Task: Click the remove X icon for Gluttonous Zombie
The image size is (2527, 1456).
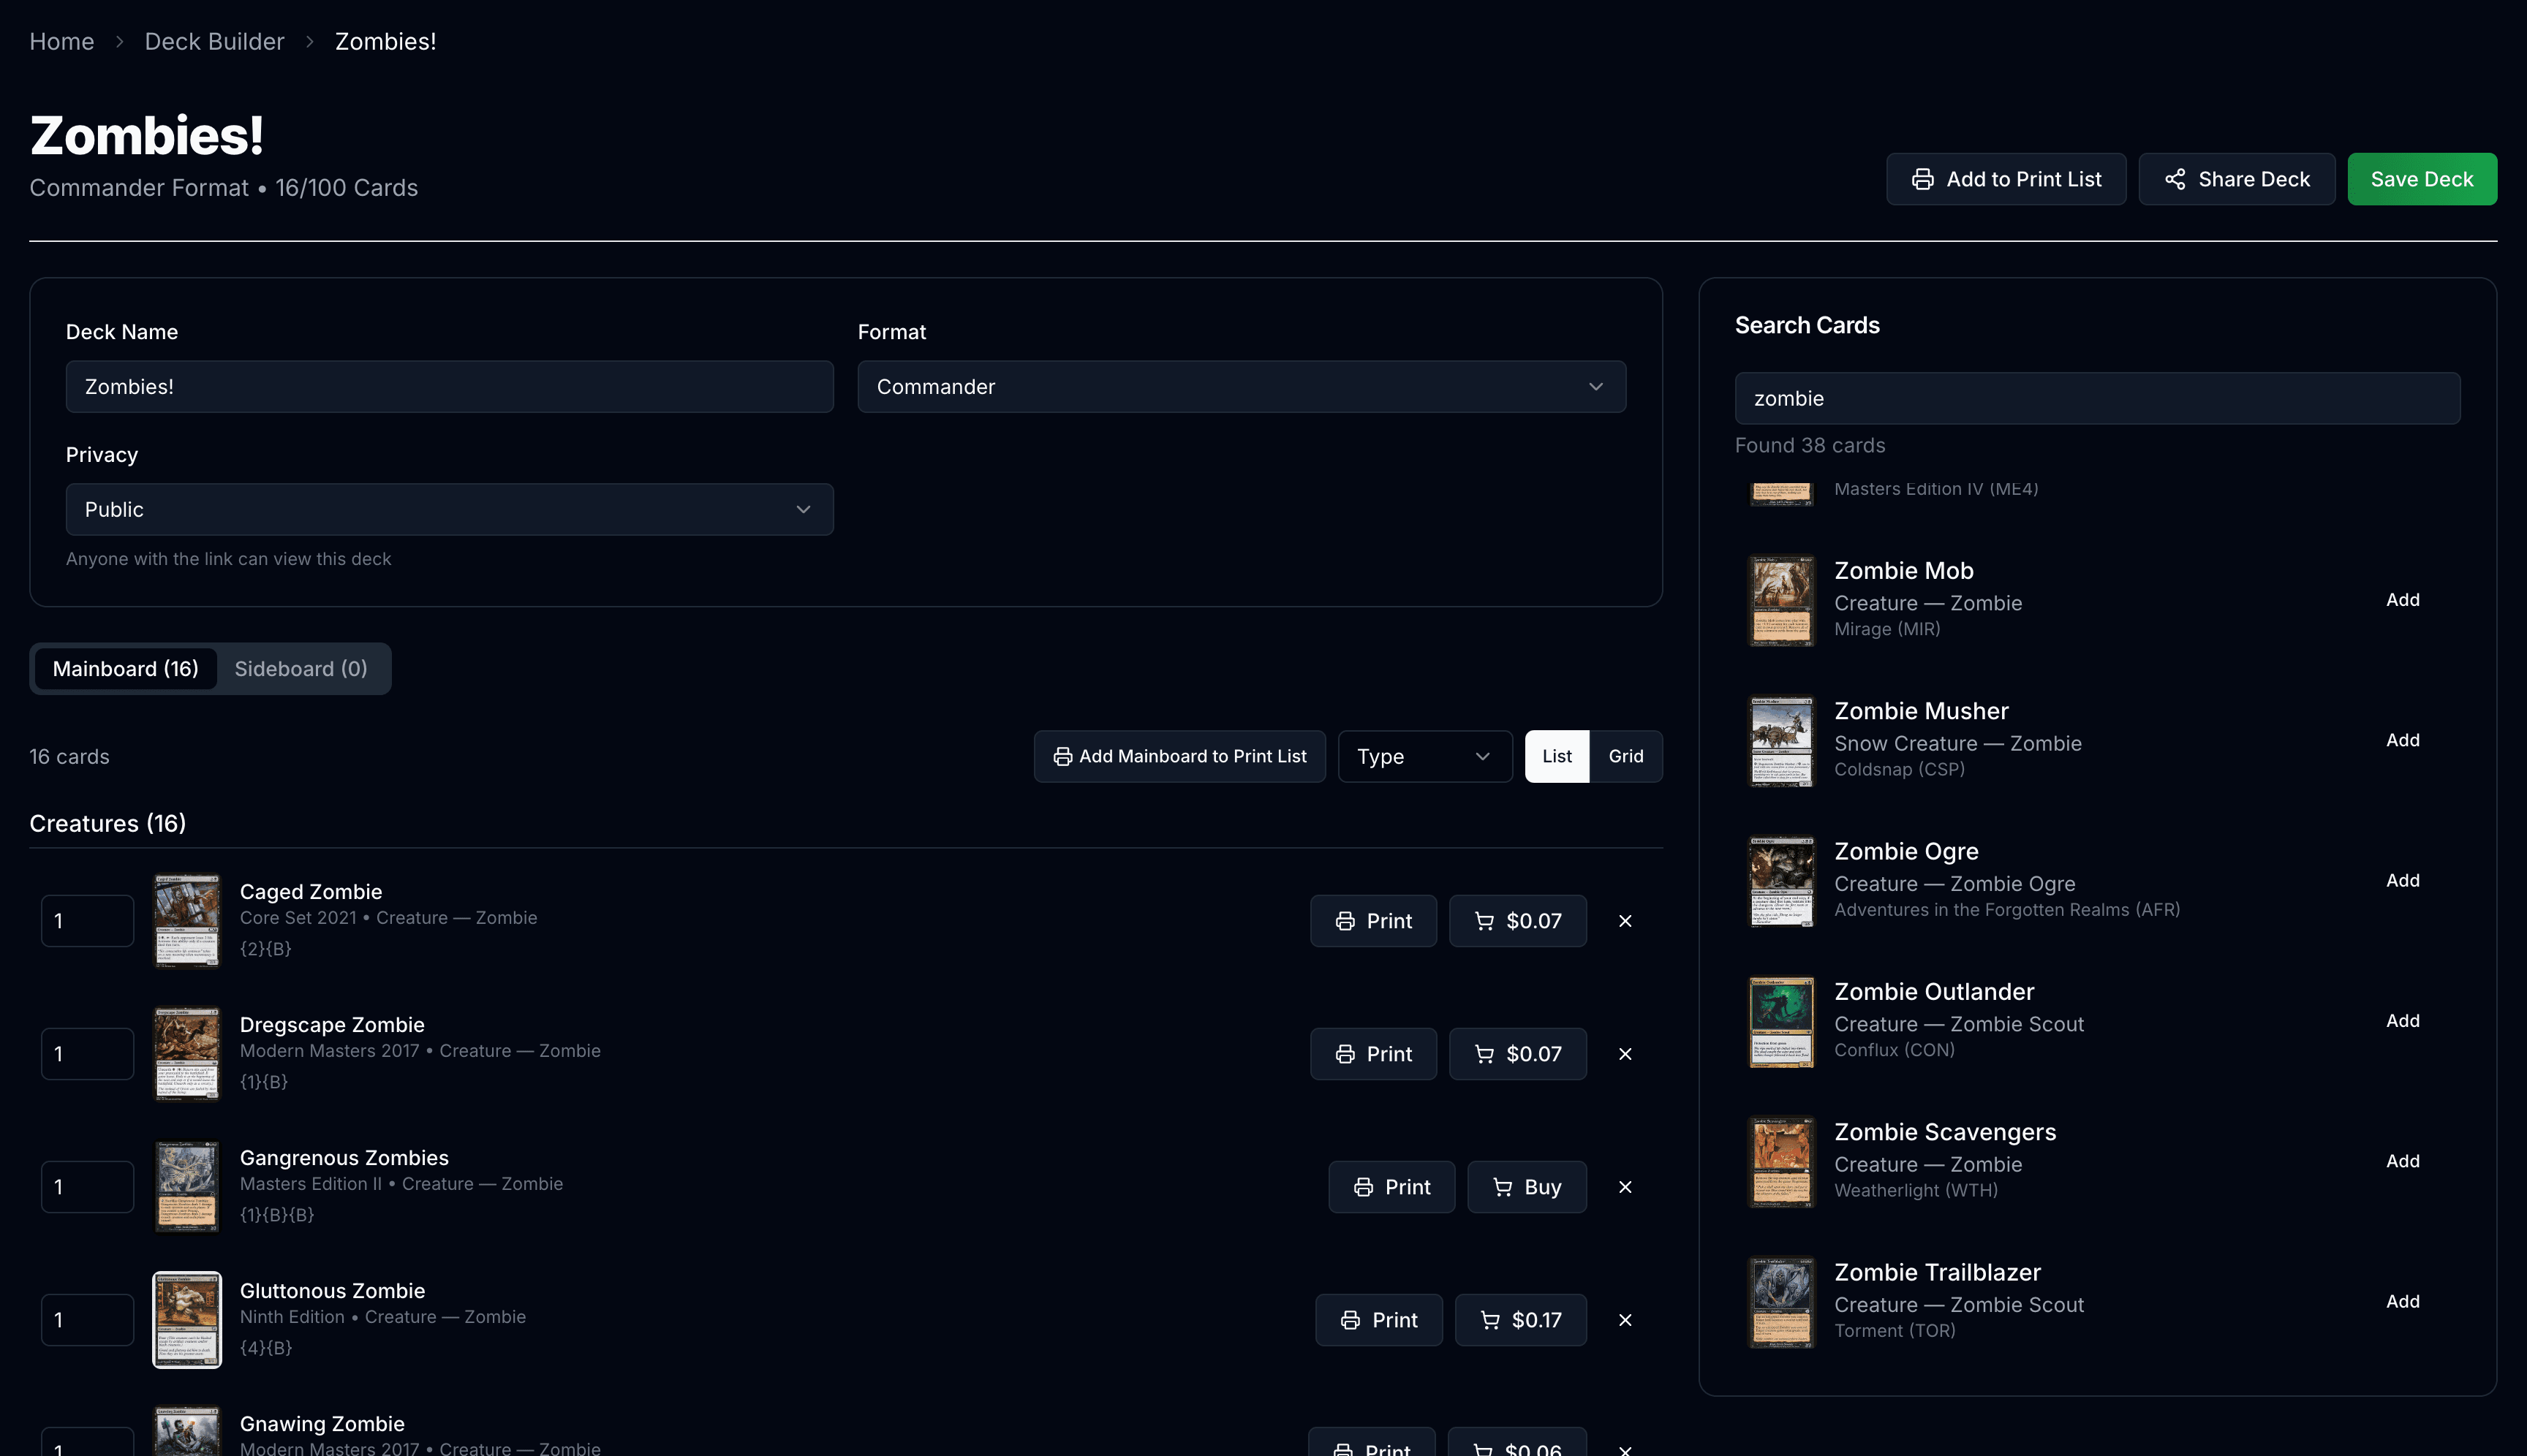Action: 1625,1319
